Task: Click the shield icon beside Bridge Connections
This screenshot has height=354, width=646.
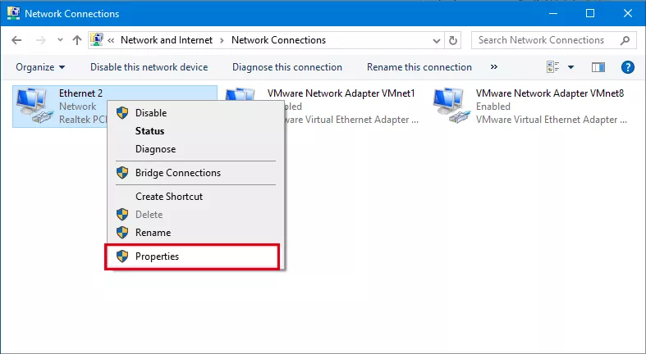Action: 122,173
